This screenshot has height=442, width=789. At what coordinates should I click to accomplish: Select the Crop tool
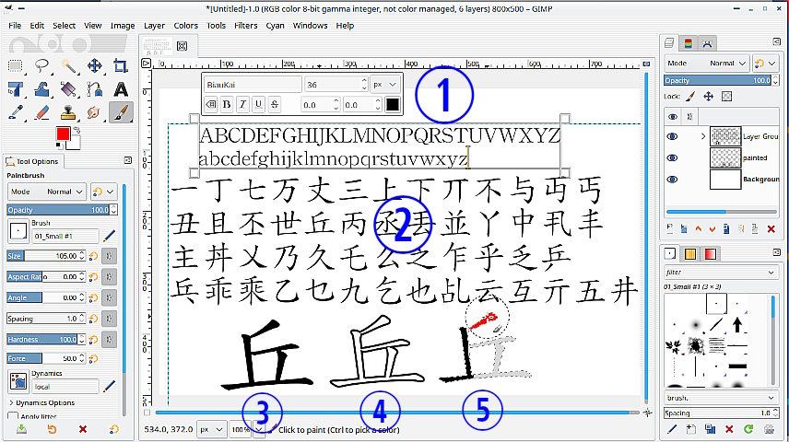pos(120,66)
